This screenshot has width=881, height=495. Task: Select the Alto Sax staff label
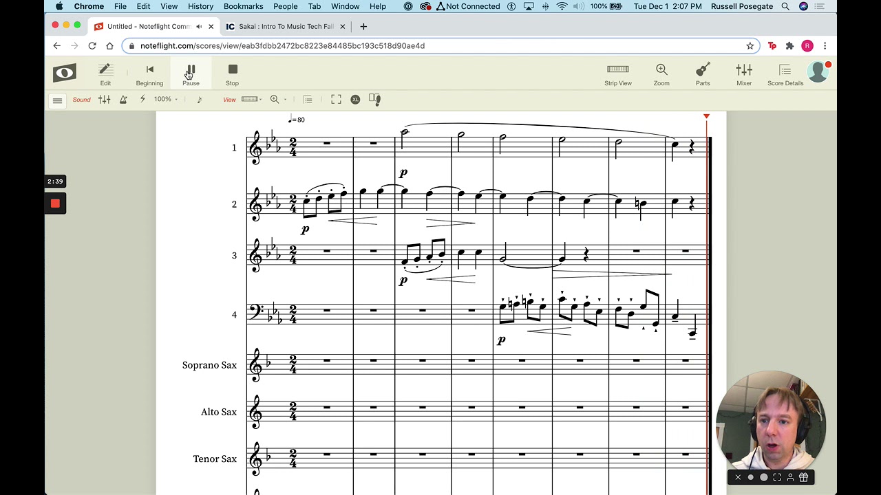tap(219, 412)
